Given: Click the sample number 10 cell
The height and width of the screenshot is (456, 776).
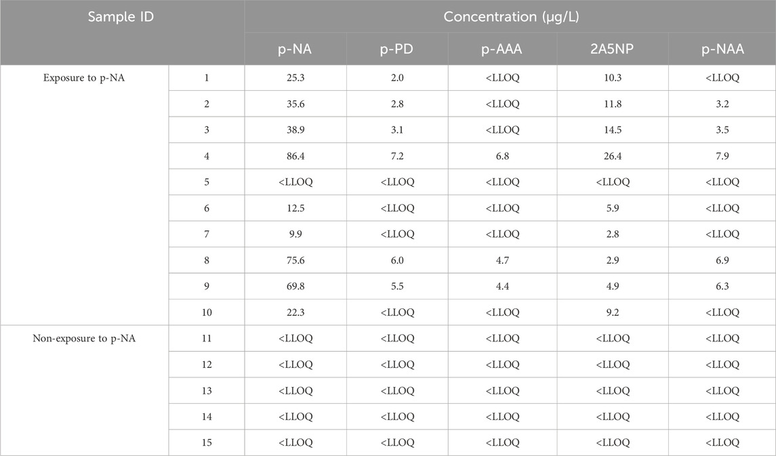Looking at the screenshot, I should (206, 312).
